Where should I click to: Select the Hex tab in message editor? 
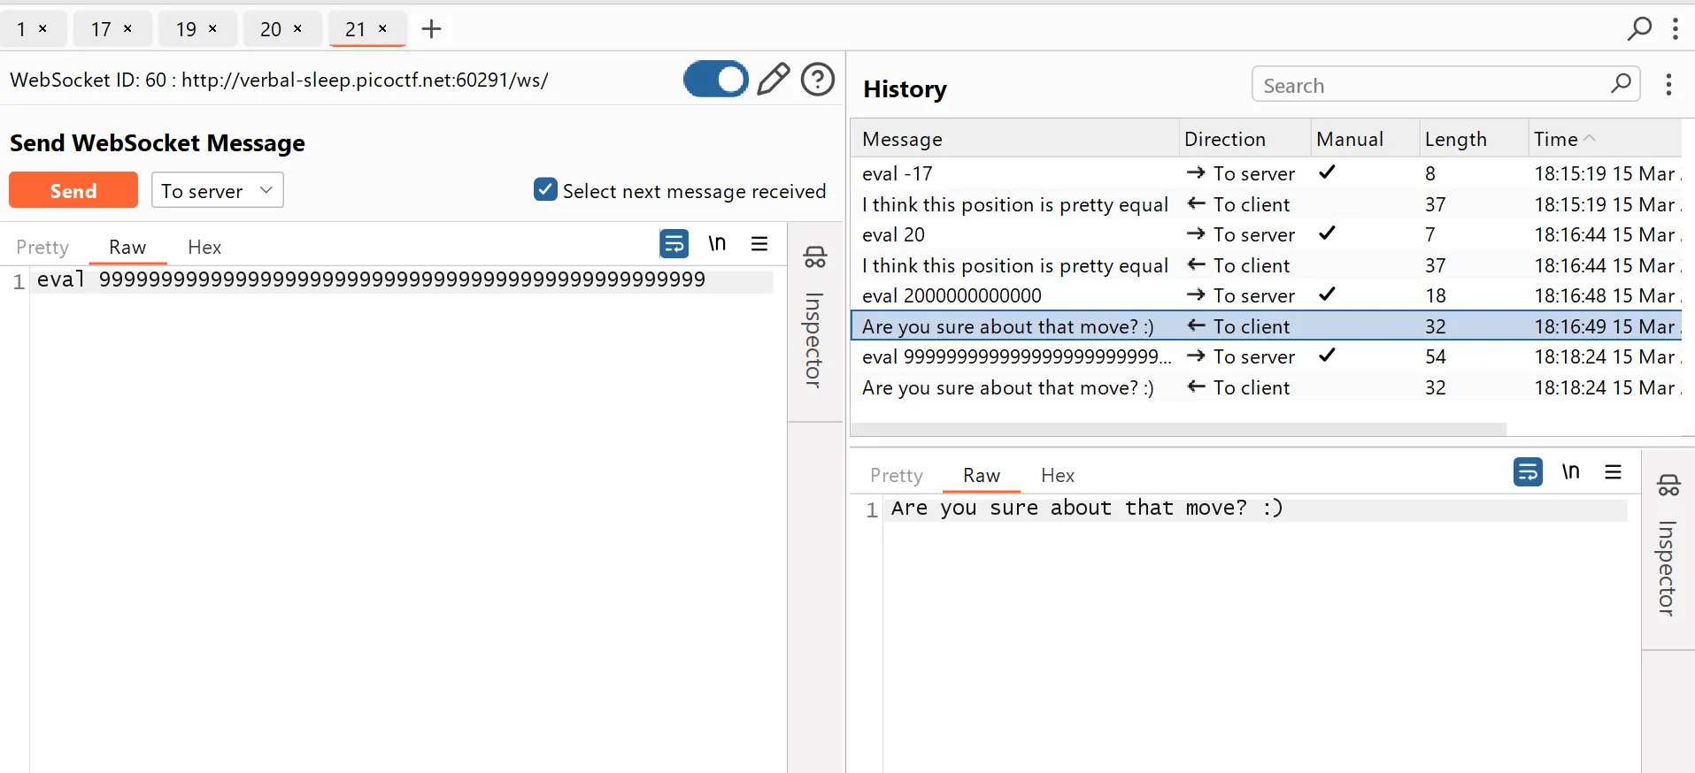[x=204, y=248]
